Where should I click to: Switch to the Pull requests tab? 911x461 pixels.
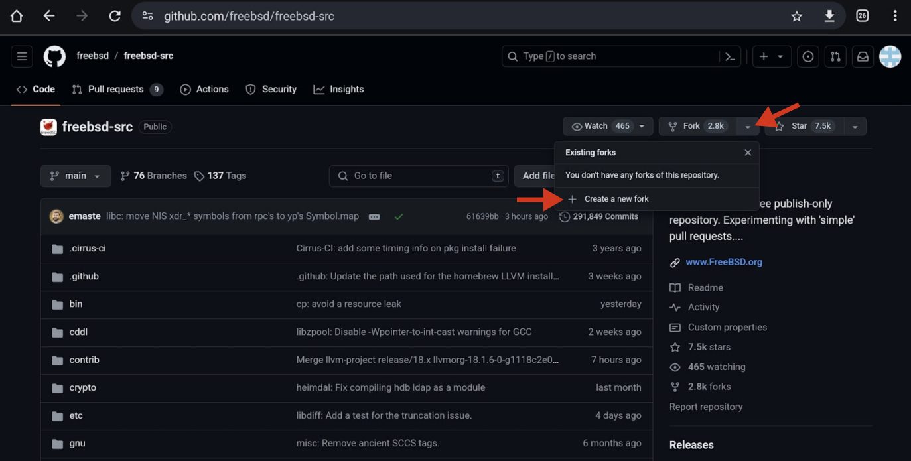[x=116, y=89]
